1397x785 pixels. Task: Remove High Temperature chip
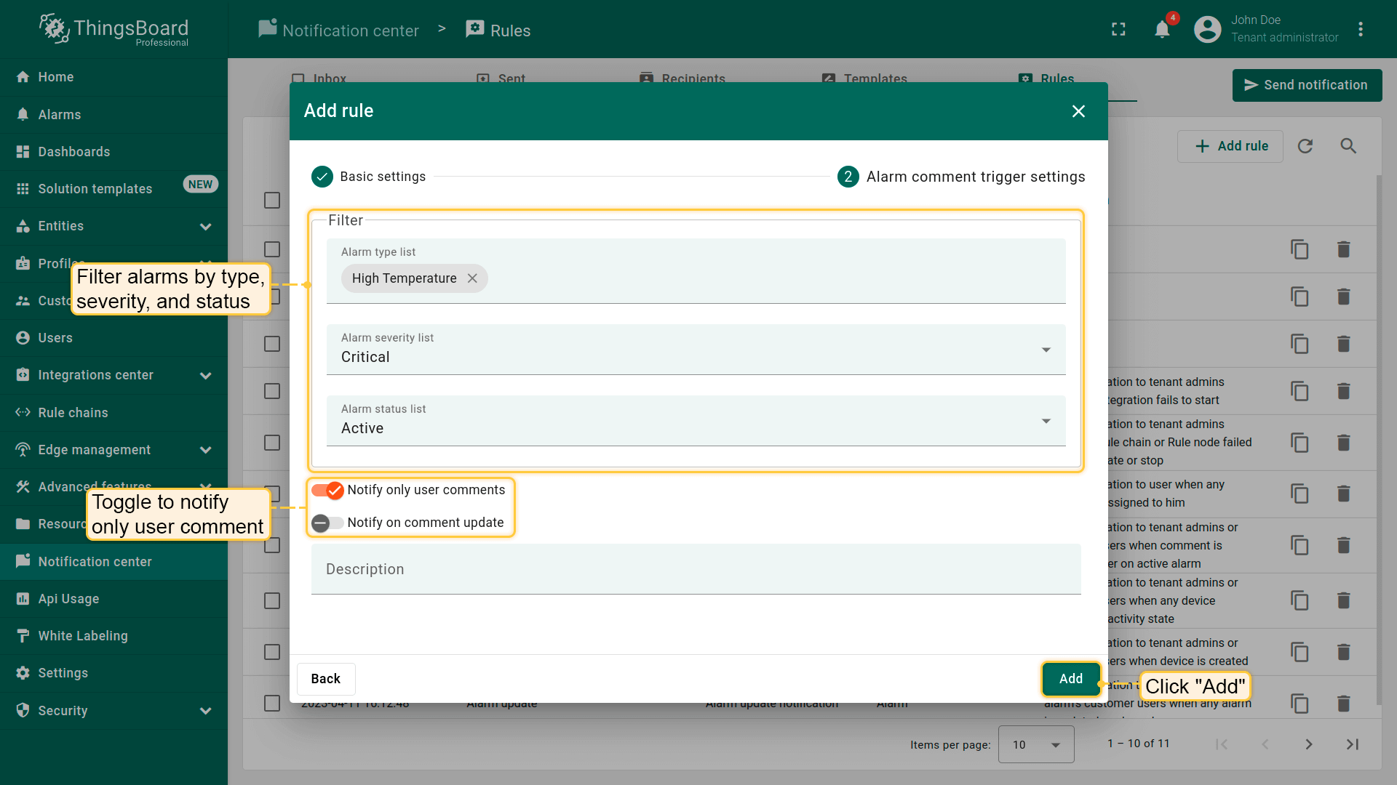click(472, 278)
